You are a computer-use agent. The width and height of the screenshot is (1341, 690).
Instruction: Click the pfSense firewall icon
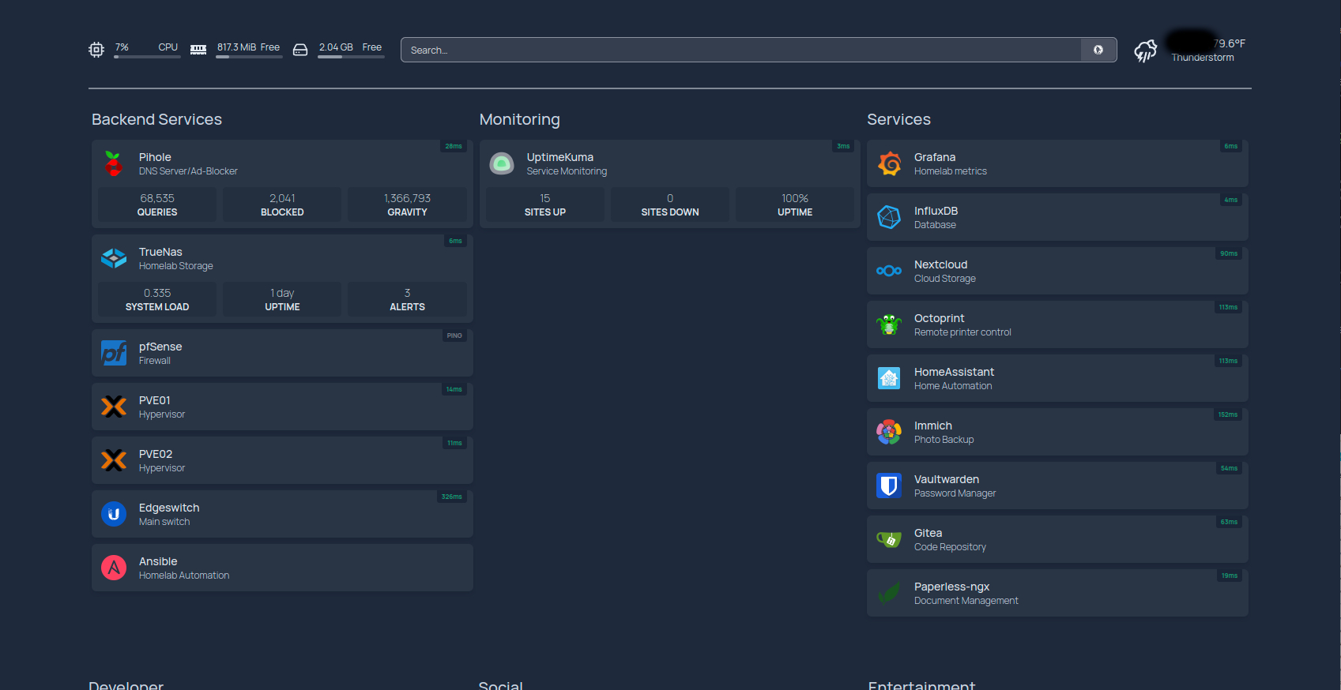114,353
